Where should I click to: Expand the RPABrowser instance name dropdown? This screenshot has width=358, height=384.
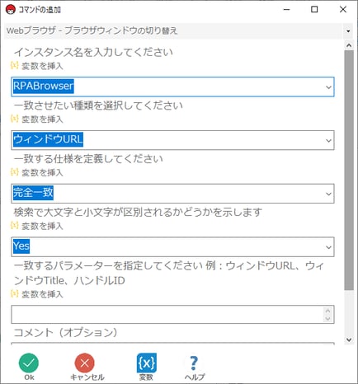[x=328, y=87]
